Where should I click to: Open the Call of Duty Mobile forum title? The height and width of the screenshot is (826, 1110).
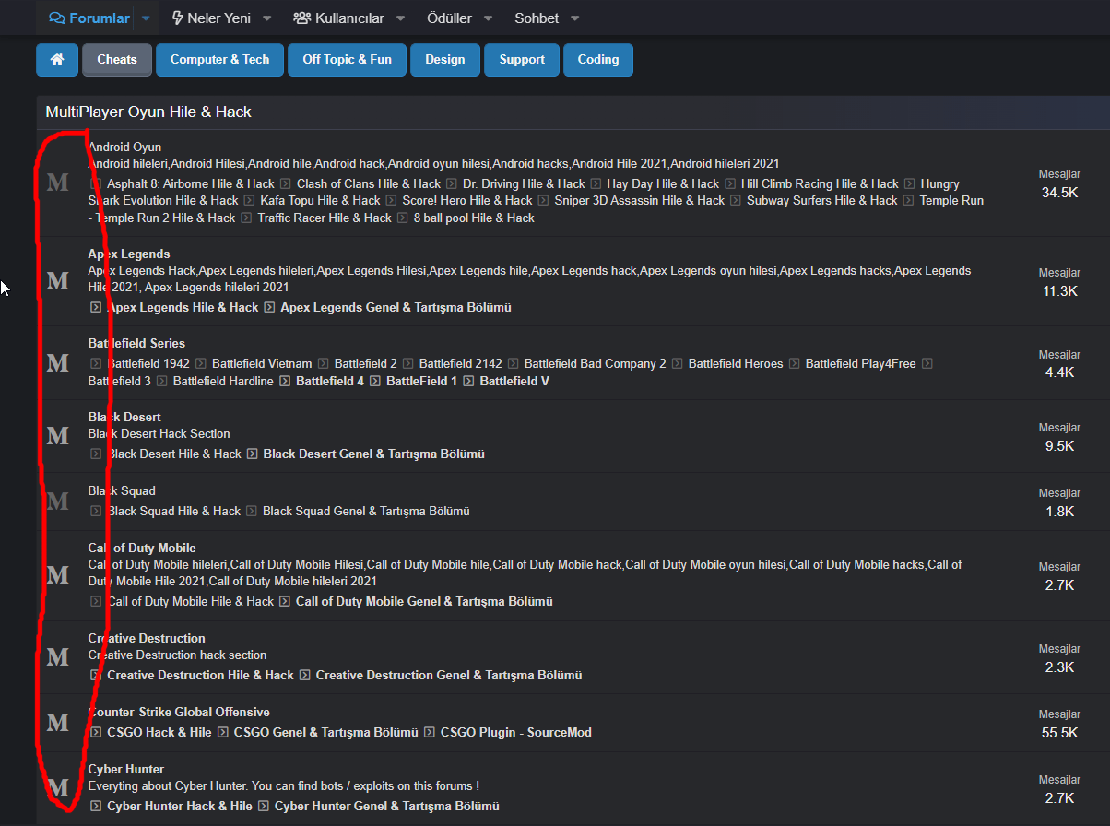pos(142,548)
